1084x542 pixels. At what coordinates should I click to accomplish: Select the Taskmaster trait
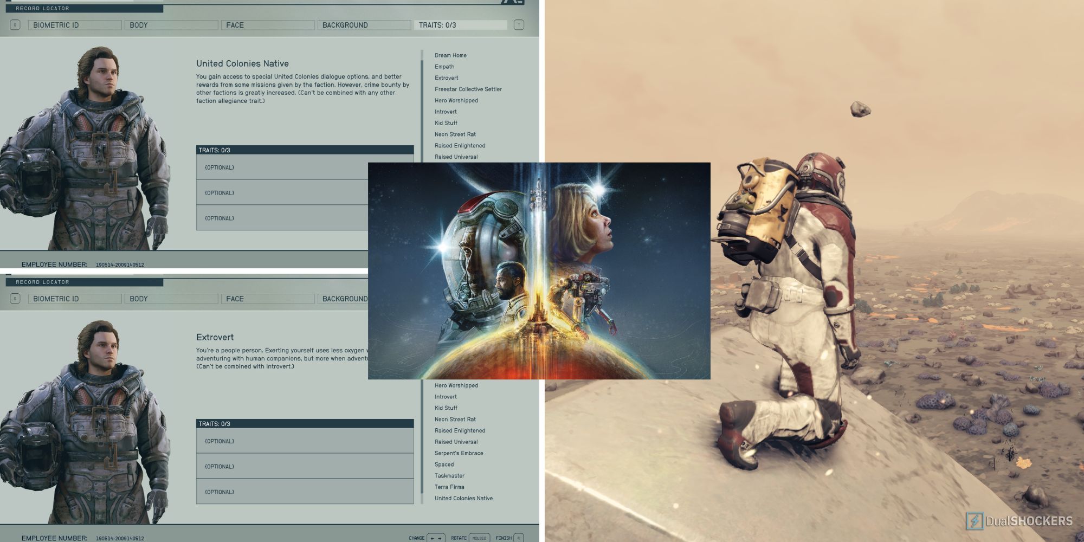click(449, 476)
